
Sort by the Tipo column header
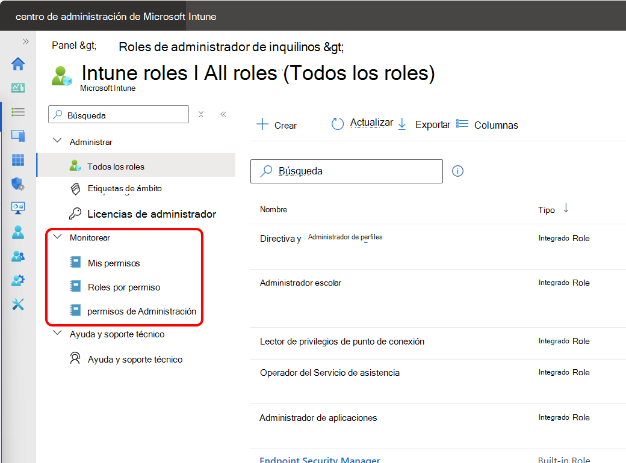[x=547, y=210]
